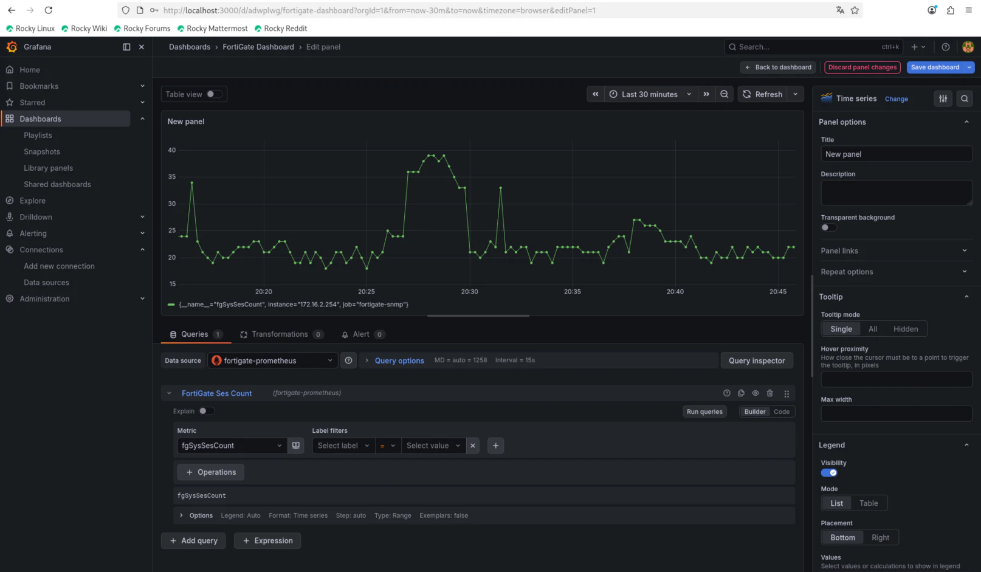This screenshot has height=572, width=981.
Task: Click the Firefox reload page button
Action: pyautogui.click(x=49, y=10)
